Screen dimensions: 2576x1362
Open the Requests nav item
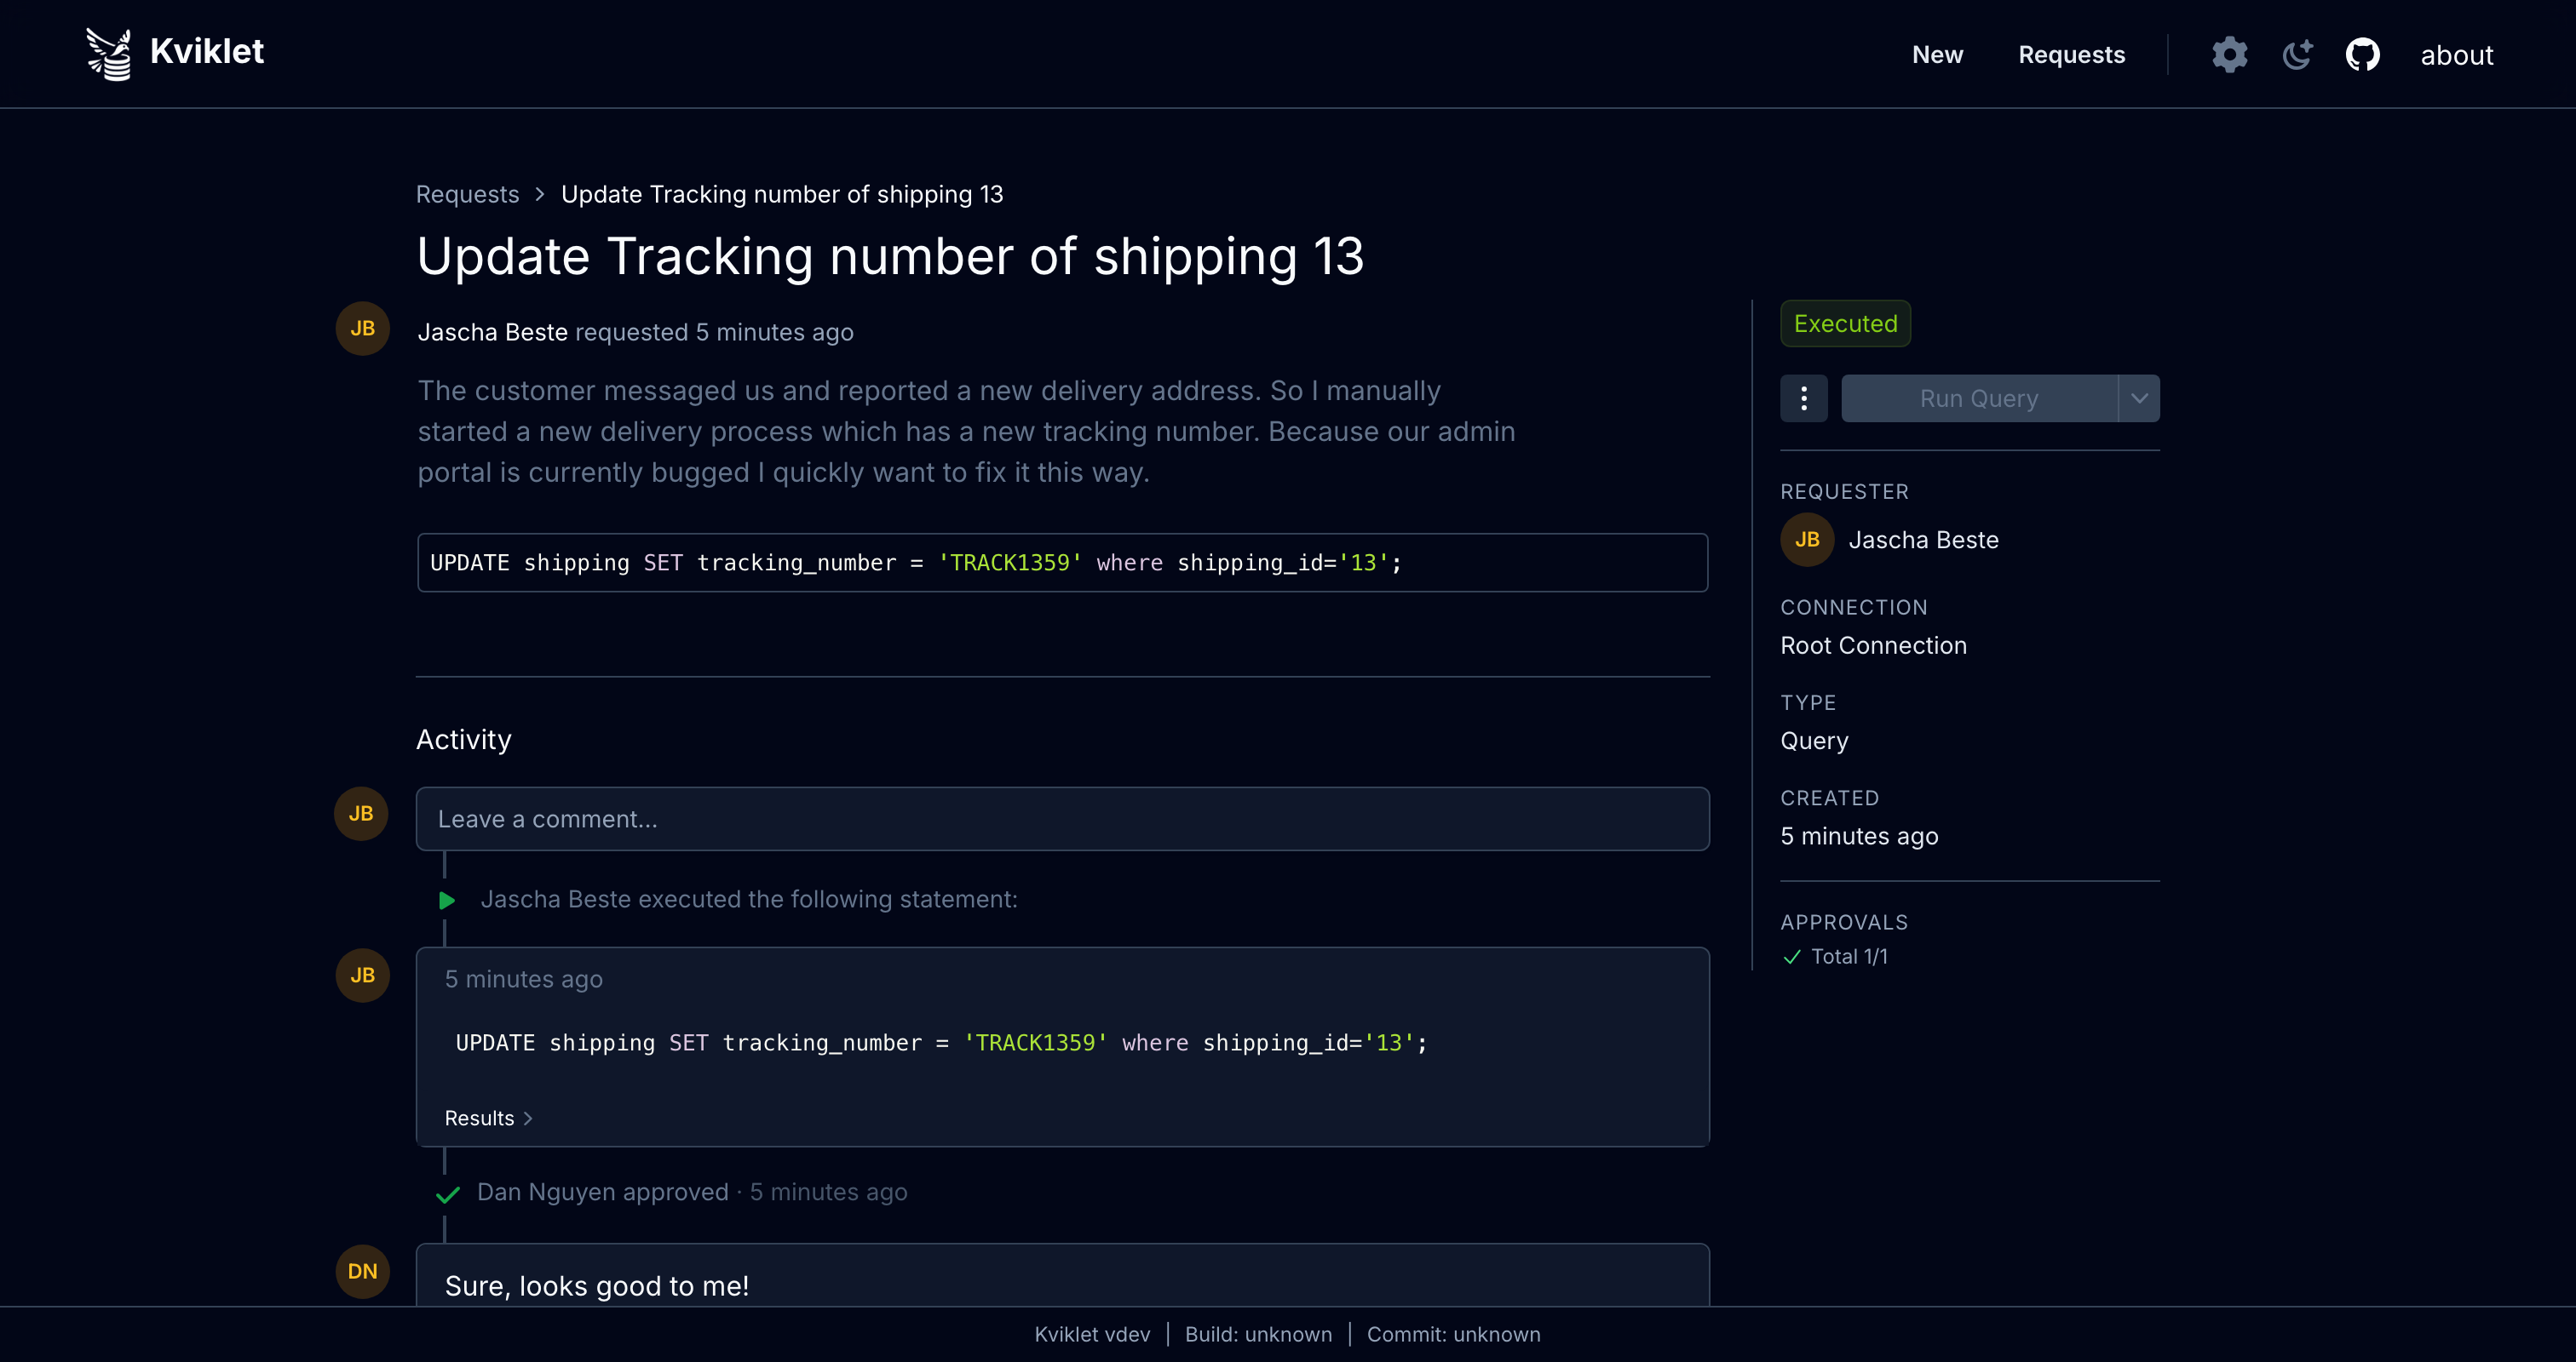pyautogui.click(x=2071, y=55)
